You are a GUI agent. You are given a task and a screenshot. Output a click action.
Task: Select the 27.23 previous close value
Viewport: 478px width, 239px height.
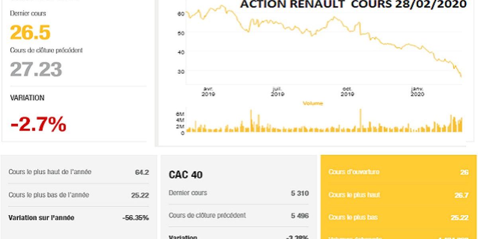click(36, 69)
